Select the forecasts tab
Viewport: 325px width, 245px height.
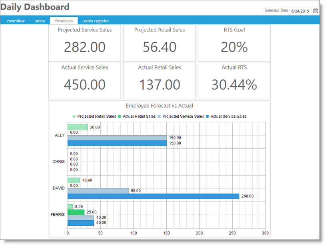[x=64, y=21]
